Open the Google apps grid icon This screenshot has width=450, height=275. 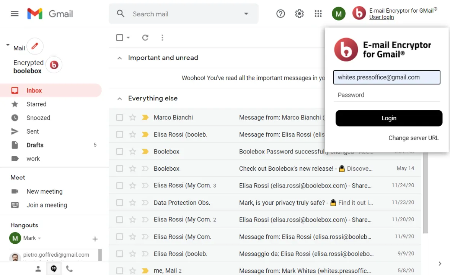click(x=318, y=13)
